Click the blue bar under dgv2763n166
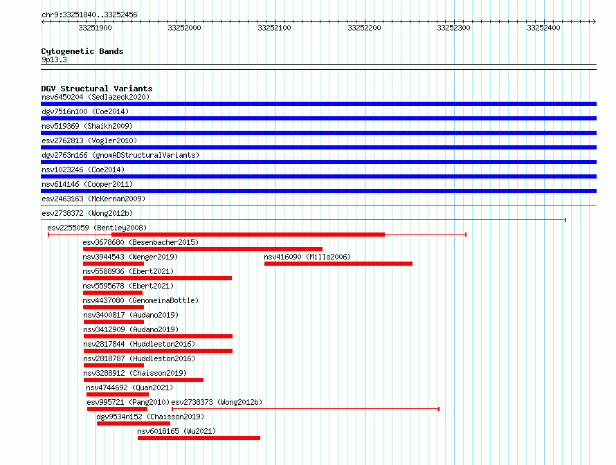Image resolution: width=616 pixels, height=465 pixels. (318, 162)
